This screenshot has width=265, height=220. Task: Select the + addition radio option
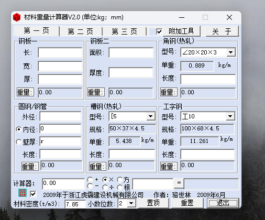(x=90, y=179)
